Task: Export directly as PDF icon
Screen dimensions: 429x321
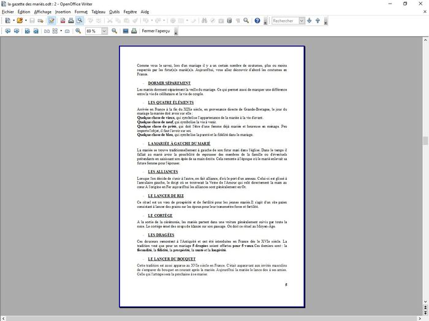Action: tap(63, 20)
